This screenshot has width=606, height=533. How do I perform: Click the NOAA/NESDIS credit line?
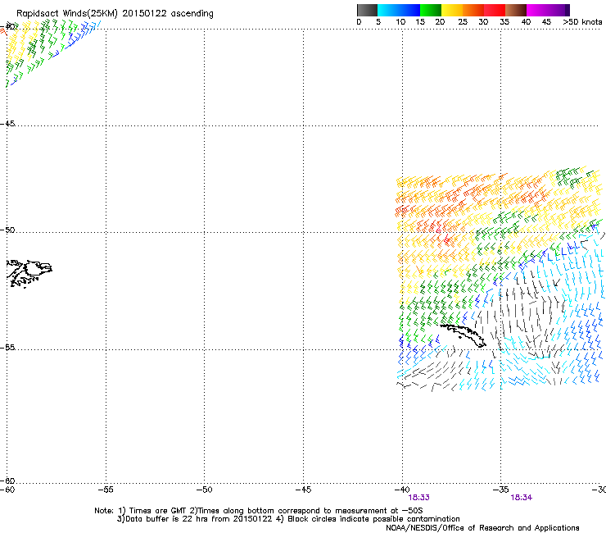482,528
